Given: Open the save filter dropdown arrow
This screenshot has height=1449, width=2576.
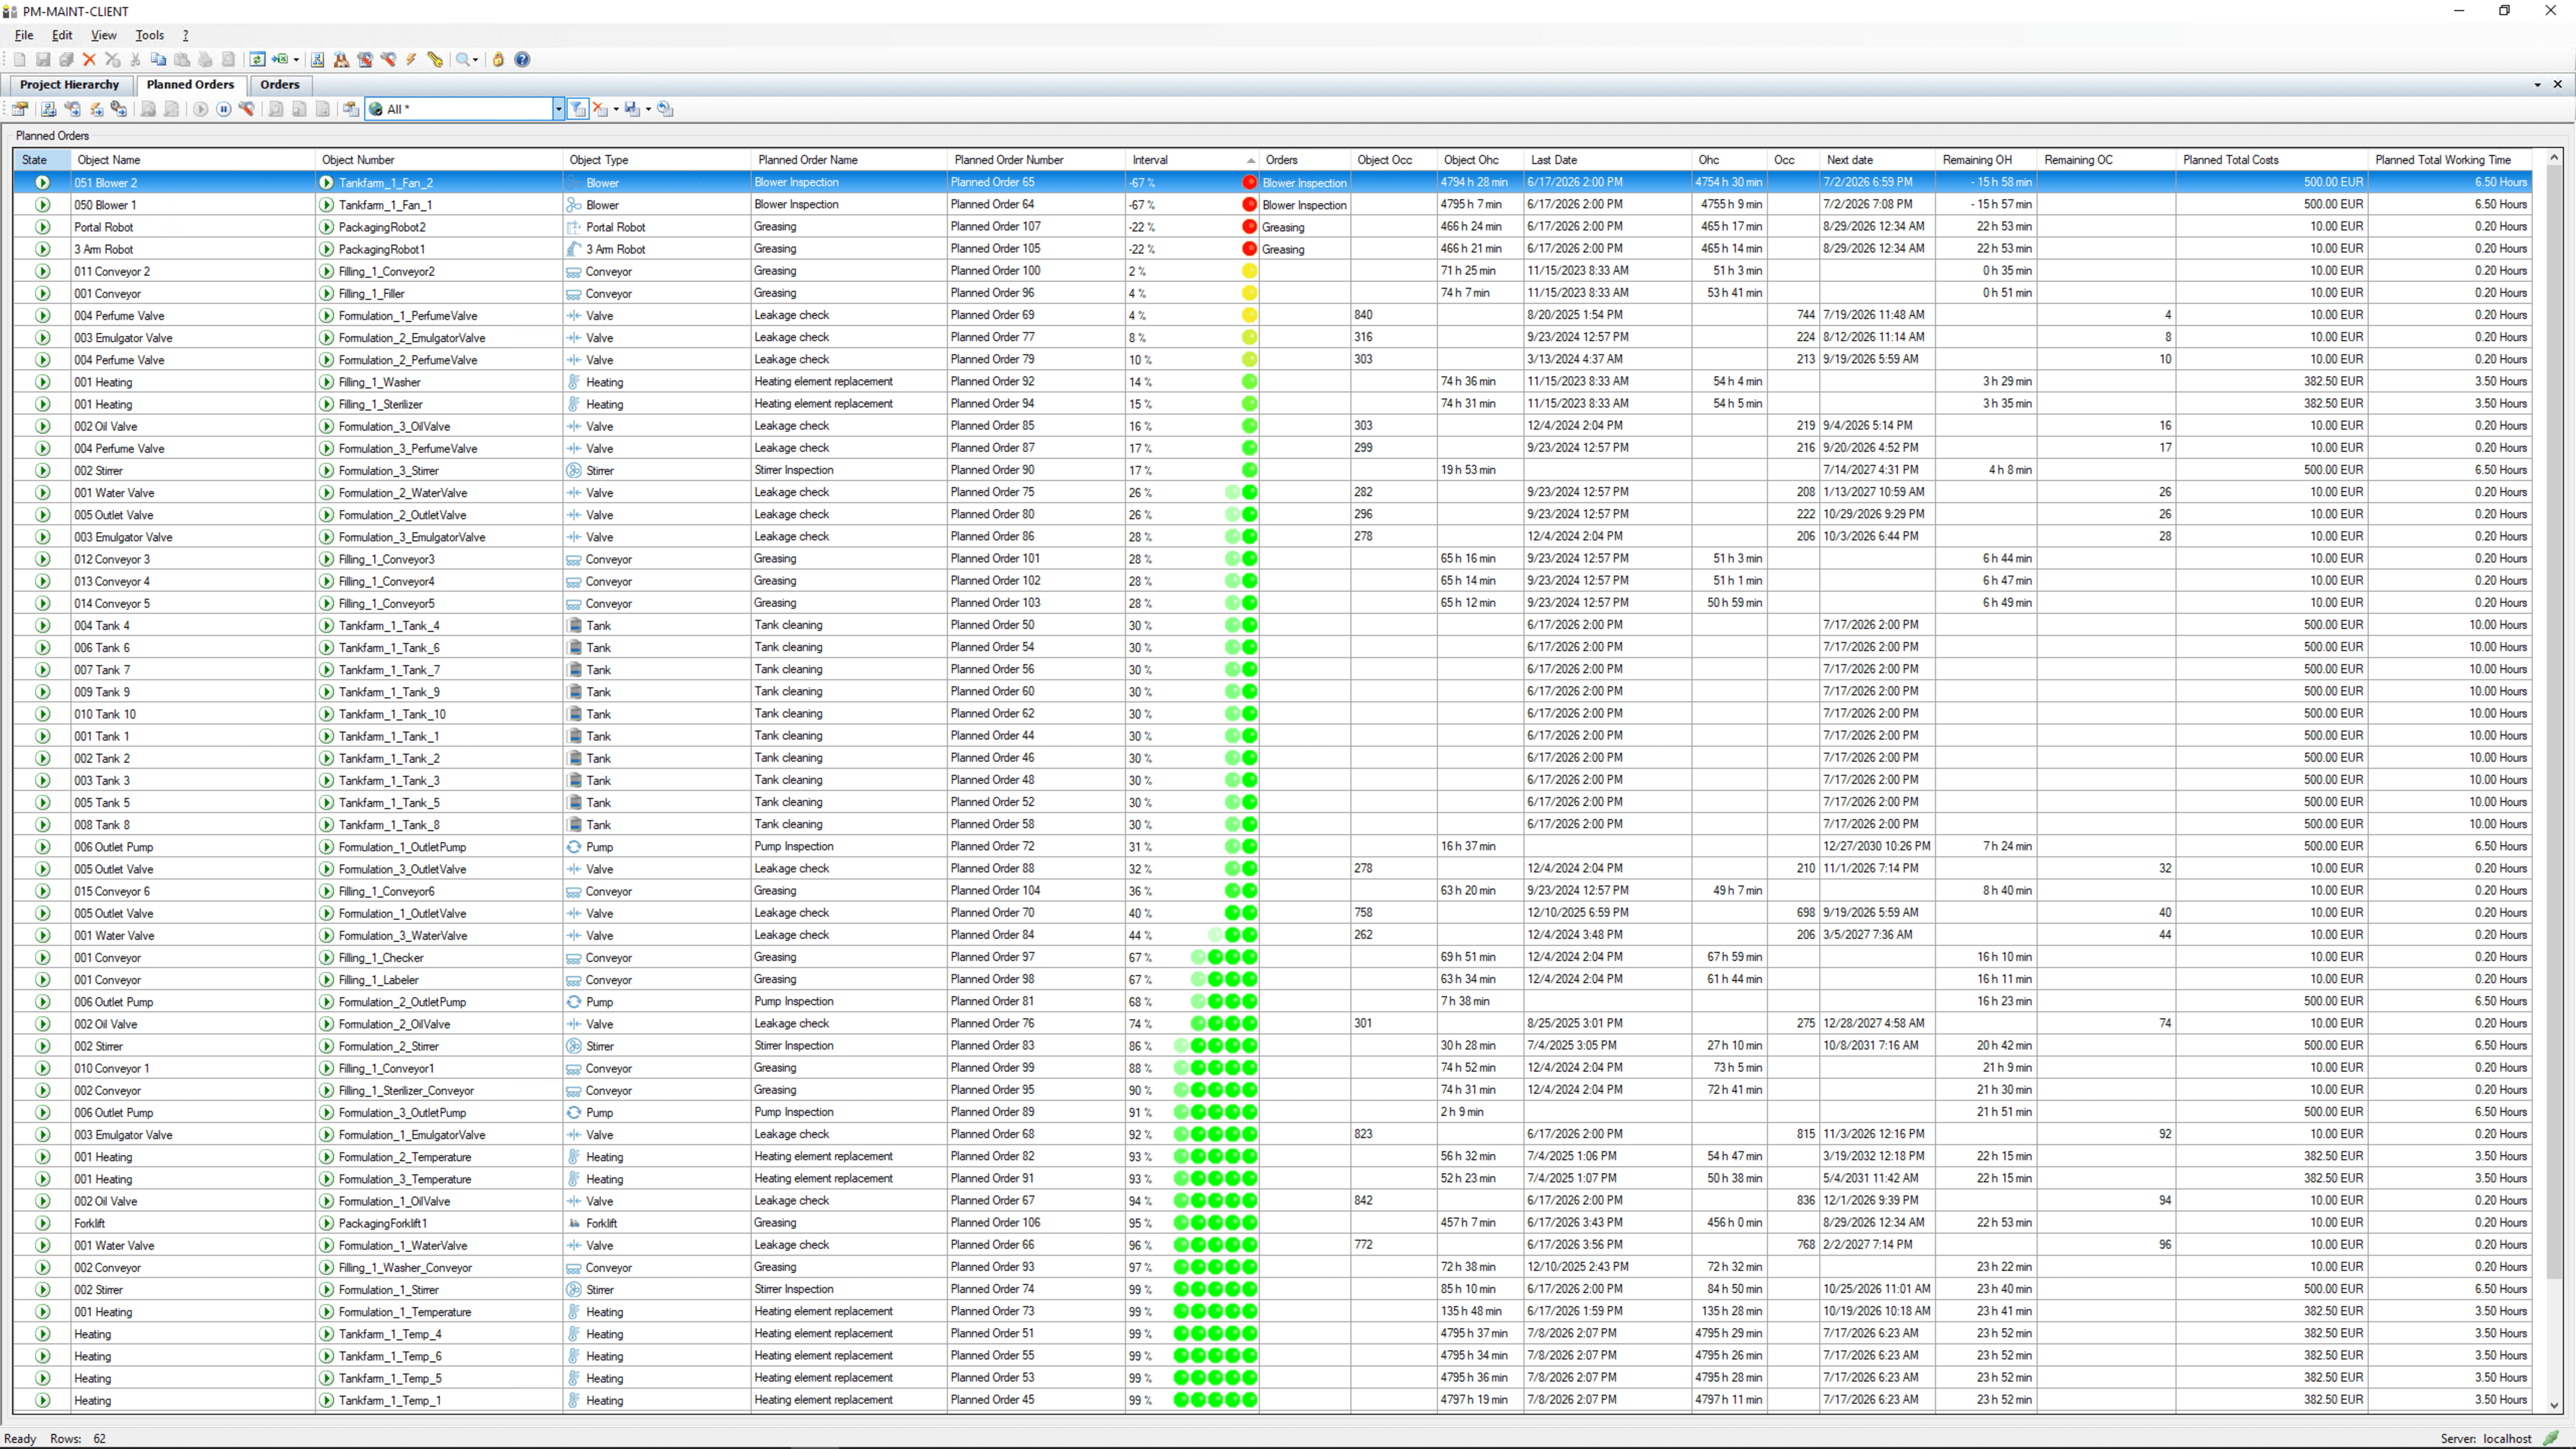Looking at the screenshot, I should pos(648,109).
